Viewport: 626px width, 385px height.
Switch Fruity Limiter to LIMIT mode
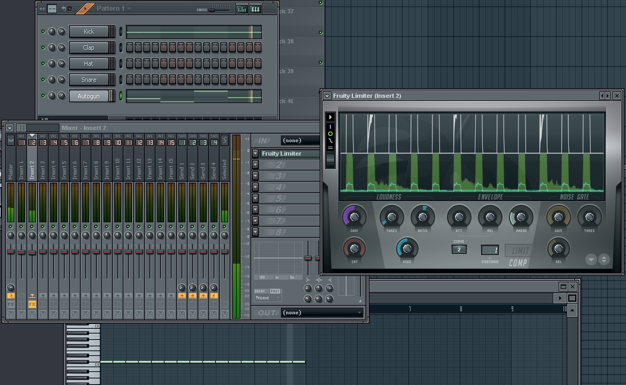[x=520, y=250]
